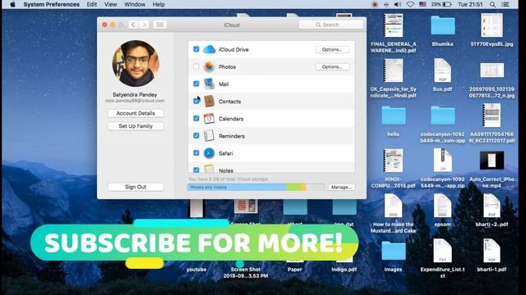526x295 pixels.
Task: Click the iCloud storage usage bar
Action: (256, 188)
